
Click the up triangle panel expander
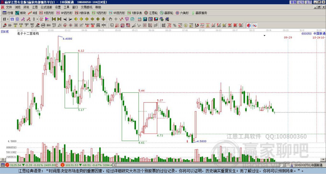(x=3, y=159)
